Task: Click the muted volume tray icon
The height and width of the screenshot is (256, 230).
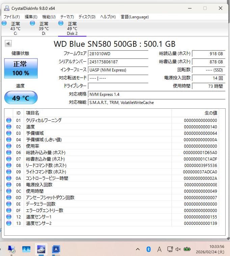Action: (x=178, y=249)
